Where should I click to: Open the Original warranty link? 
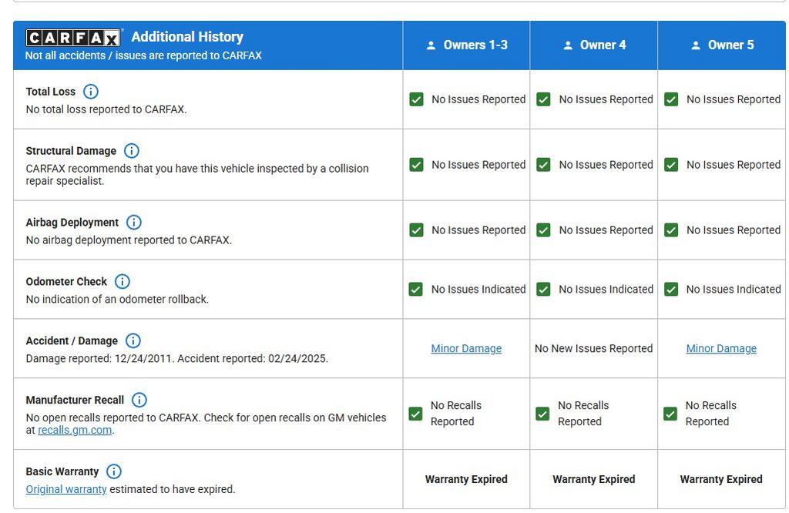pos(66,490)
